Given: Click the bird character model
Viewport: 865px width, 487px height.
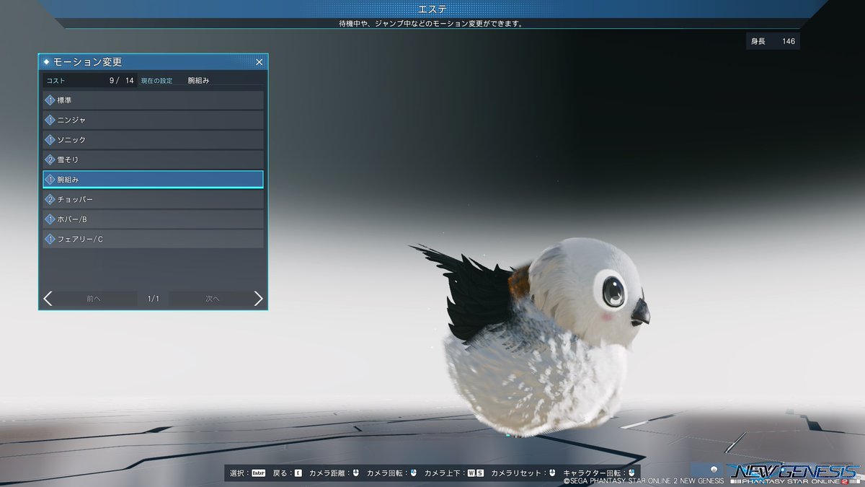Looking at the screenshot, I should [x=530, y=335].
